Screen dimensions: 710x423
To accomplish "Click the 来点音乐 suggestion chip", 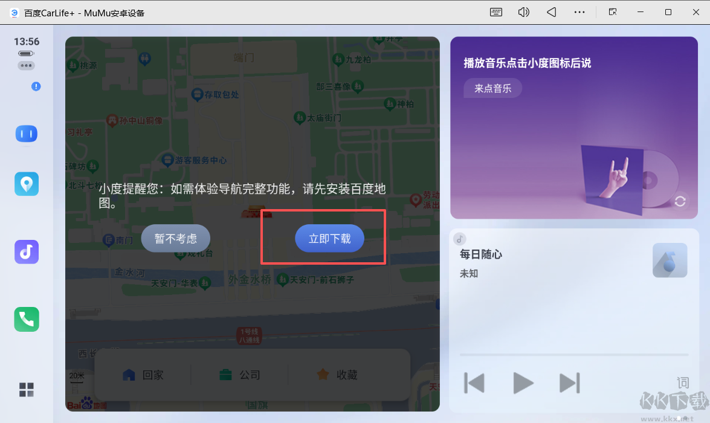I will click(492, 88).
